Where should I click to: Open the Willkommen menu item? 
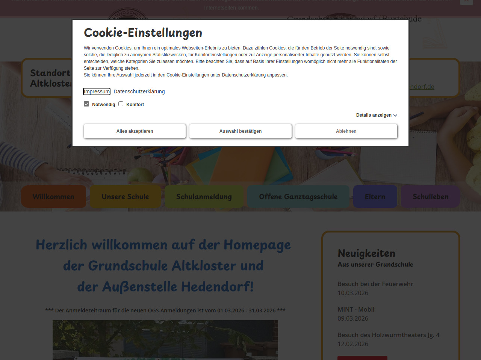point(53,196)
